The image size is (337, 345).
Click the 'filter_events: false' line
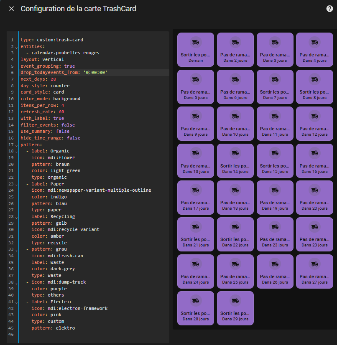click(48, 125)
